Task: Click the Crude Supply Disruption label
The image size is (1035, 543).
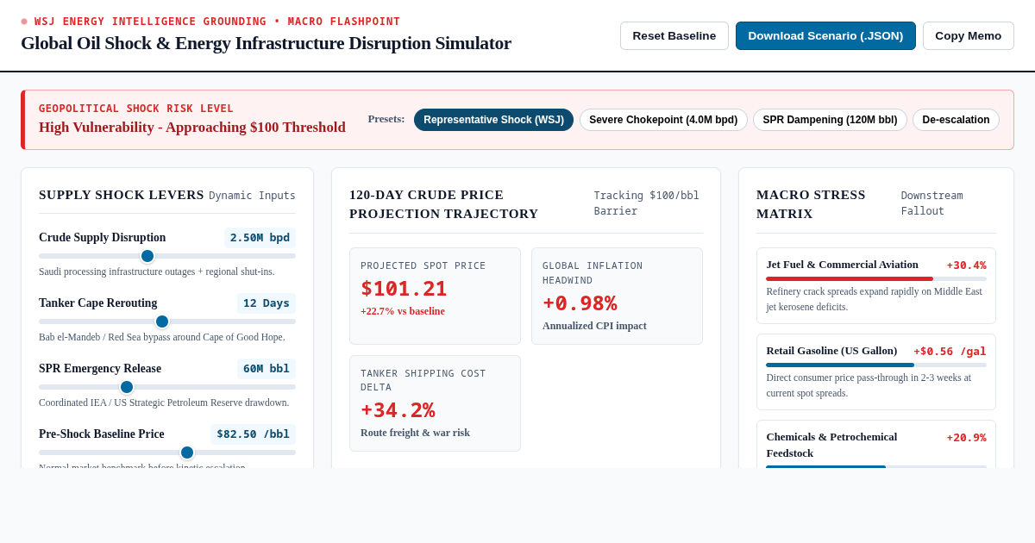Action: [102, 238]
